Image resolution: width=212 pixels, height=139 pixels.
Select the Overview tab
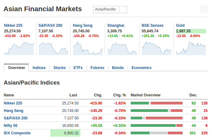[16, 67]
